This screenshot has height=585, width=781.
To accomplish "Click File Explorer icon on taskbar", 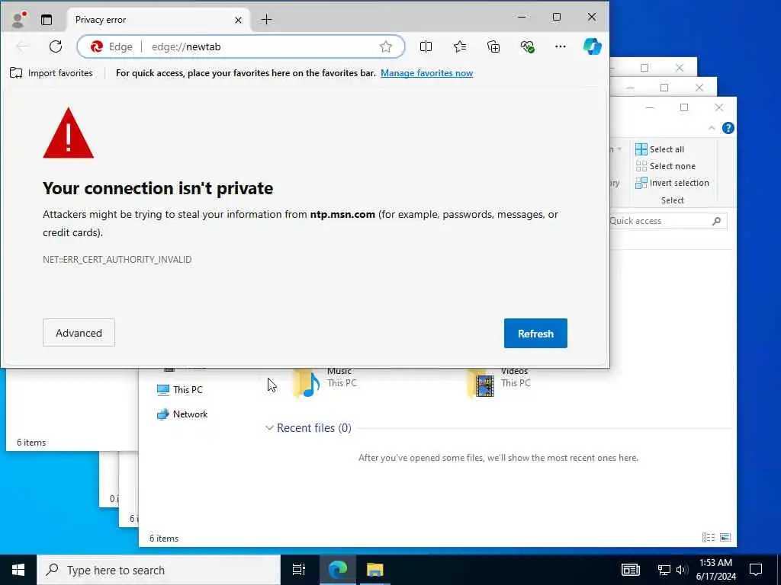I will click(x=374, y=570).
